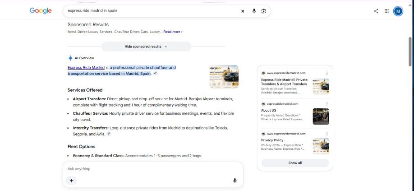Open the Google apps grid icon
The image size is (414, 191).
coord(386,11)
